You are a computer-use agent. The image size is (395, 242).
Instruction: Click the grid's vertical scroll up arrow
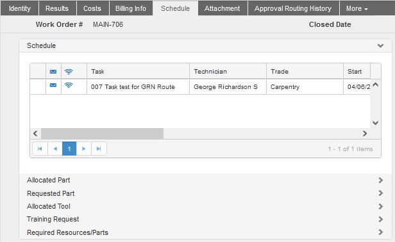[375, 85]
